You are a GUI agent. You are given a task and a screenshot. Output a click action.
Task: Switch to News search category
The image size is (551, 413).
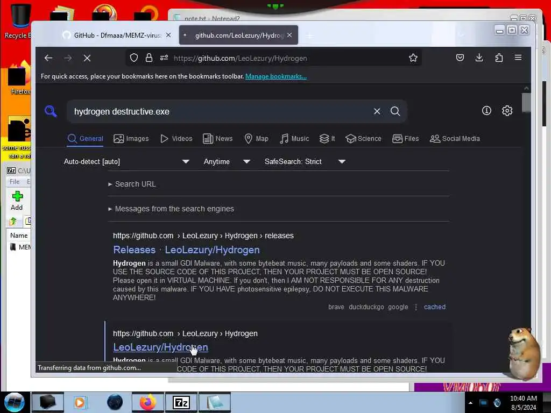[x=218, y=139]
